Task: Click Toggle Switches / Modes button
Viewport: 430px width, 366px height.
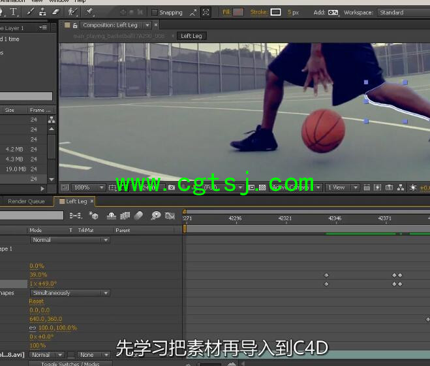Action: pyautogui.click(x=70, y=363)
